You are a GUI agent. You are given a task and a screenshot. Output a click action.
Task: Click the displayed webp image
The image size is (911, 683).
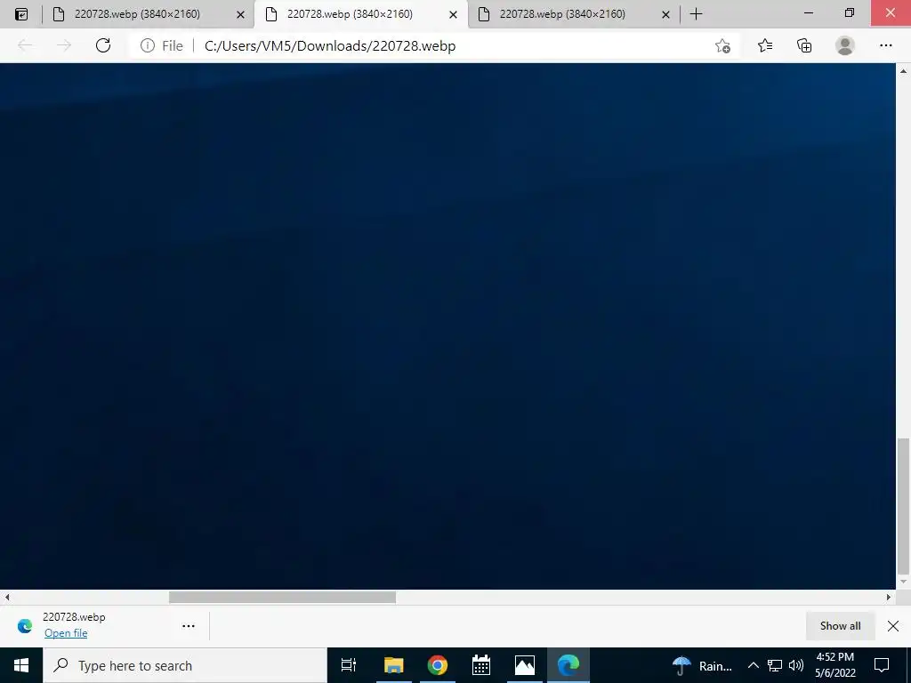[447, 326]
